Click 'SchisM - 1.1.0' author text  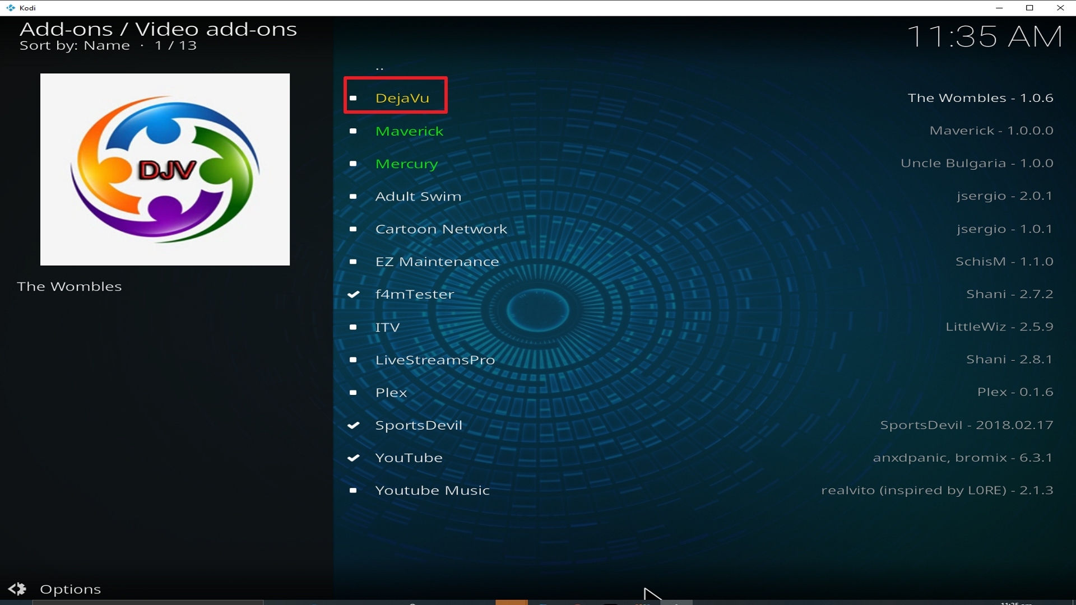[1004, 262]
